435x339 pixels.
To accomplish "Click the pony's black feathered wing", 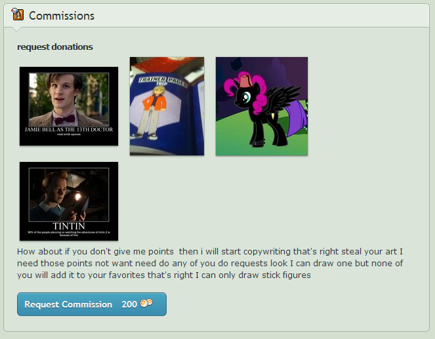I will (283, 97).
